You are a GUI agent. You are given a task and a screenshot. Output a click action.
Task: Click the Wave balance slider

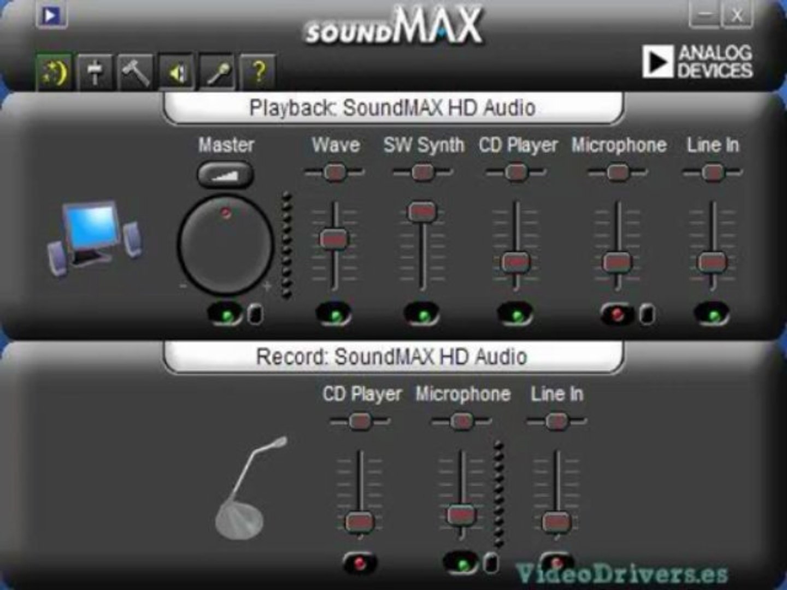pyautogui.click(x=334, y=172)
